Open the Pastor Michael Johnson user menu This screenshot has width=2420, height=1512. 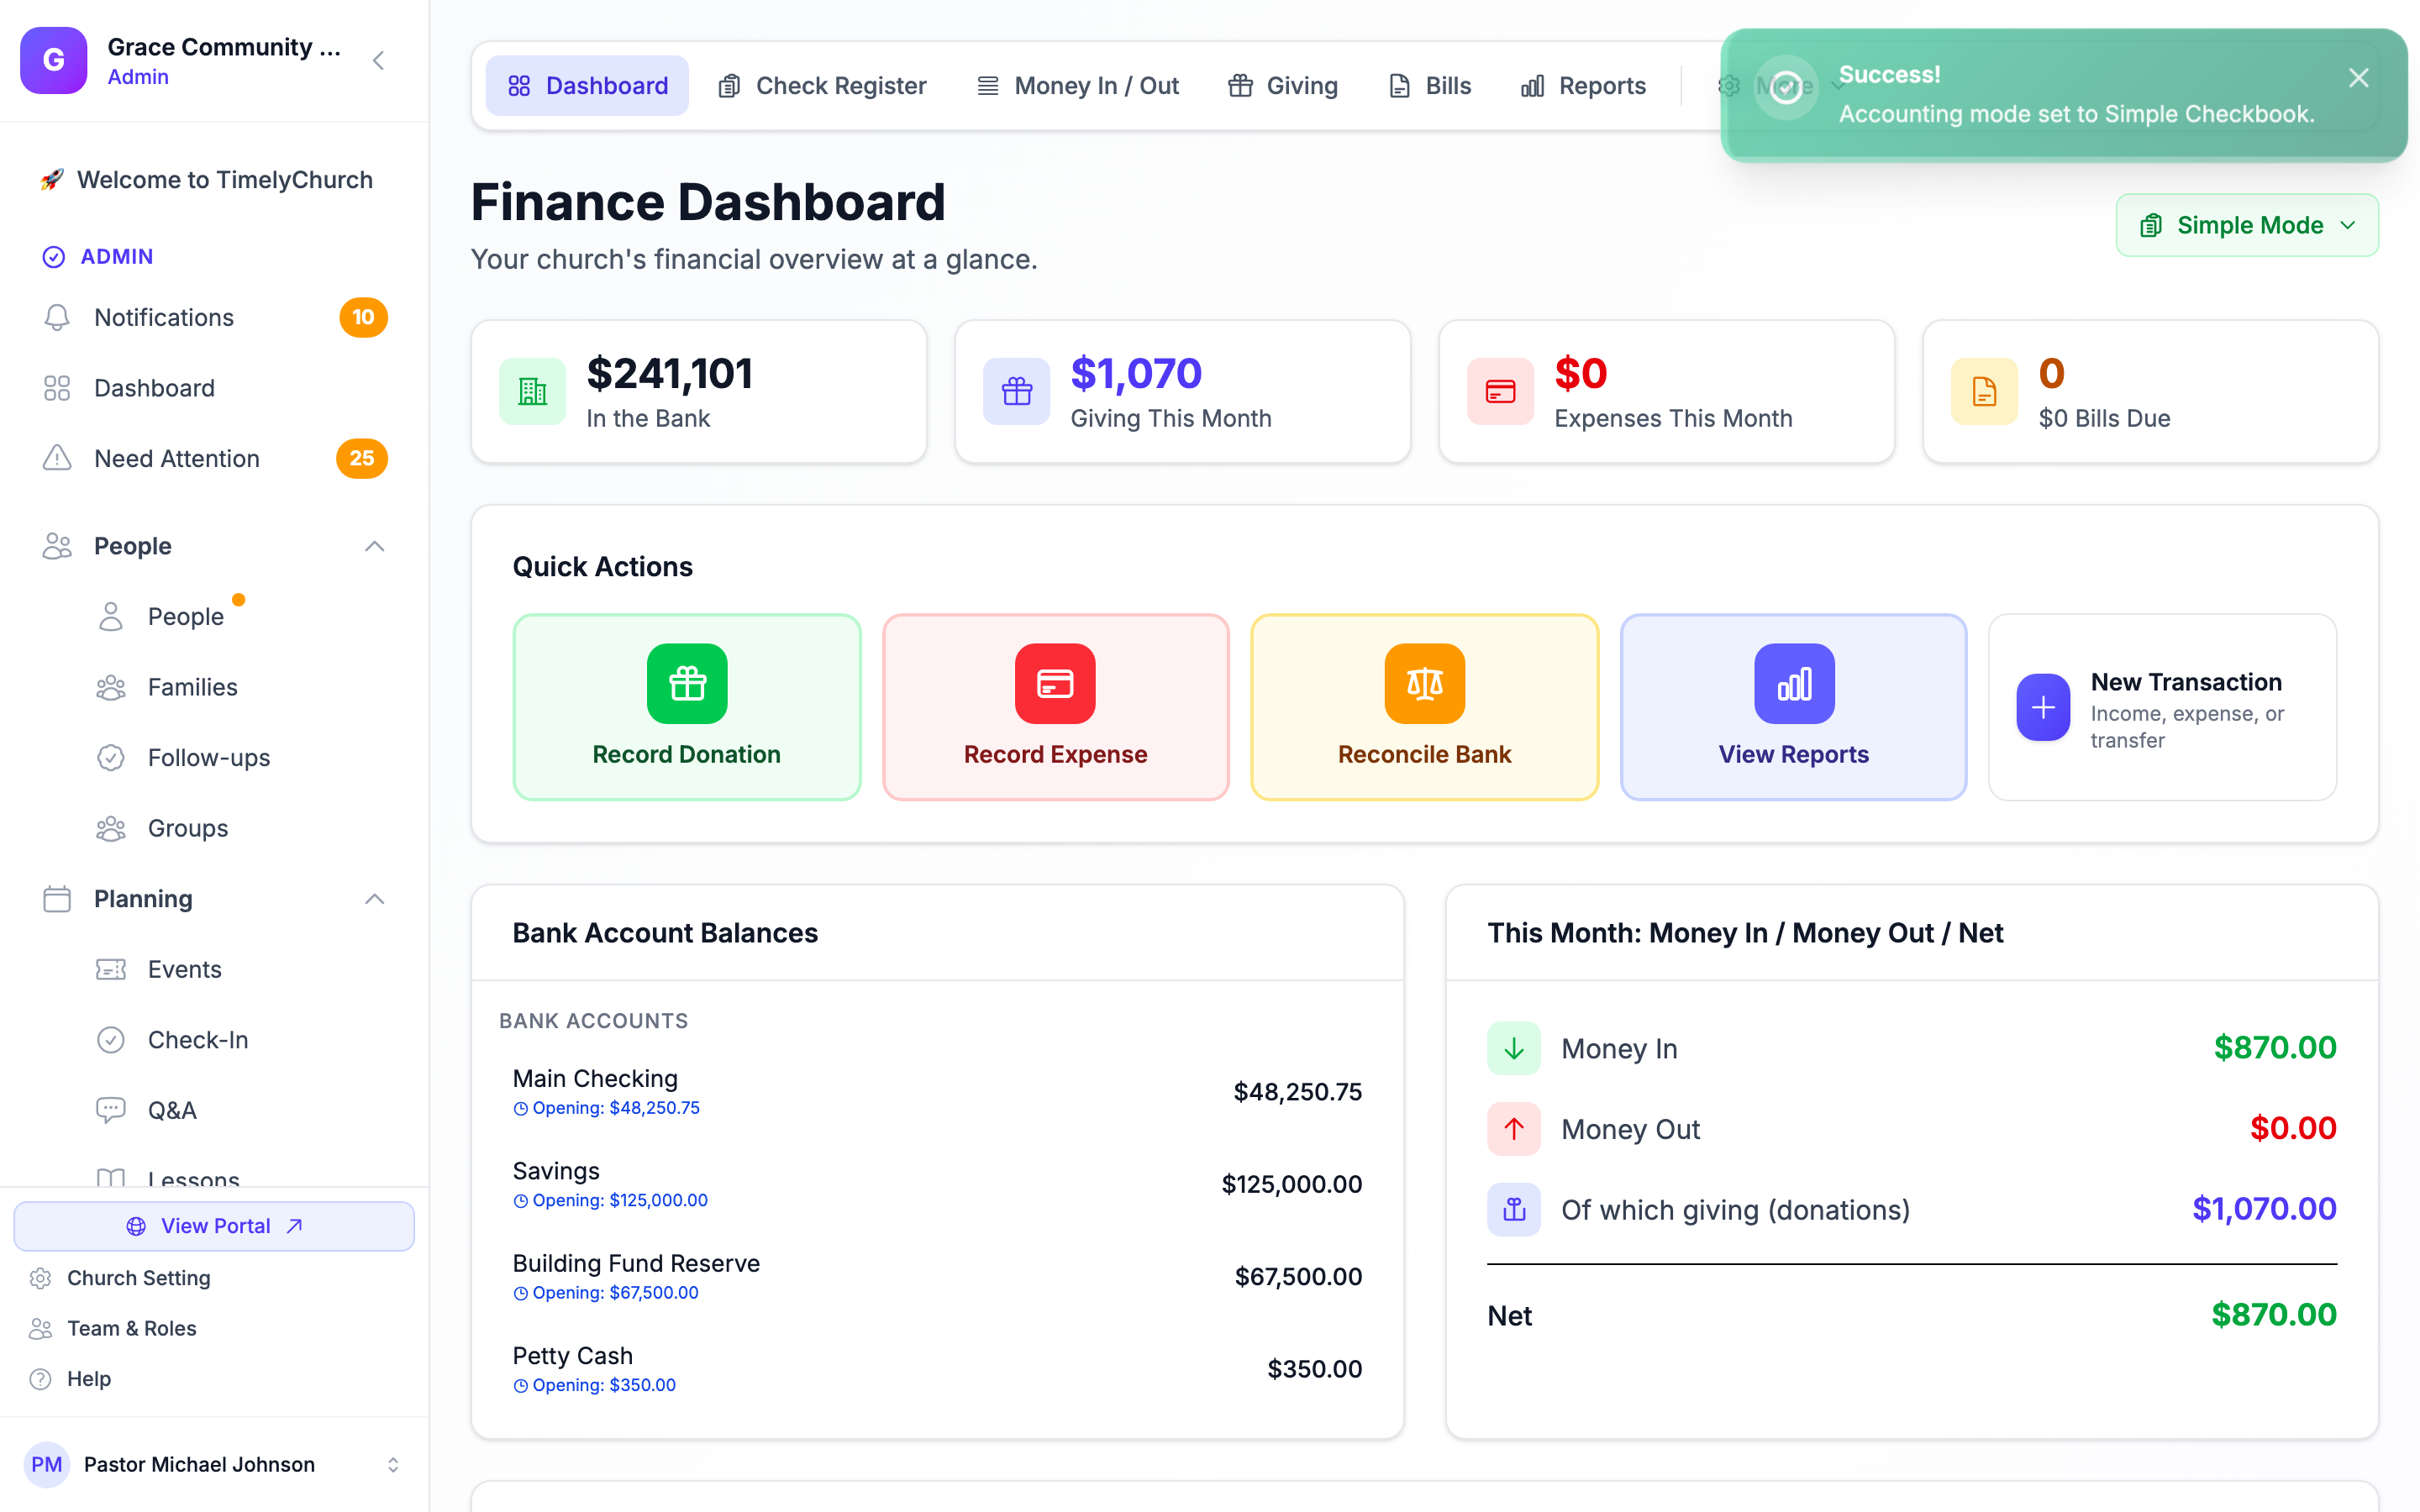tap(214, 1465)
